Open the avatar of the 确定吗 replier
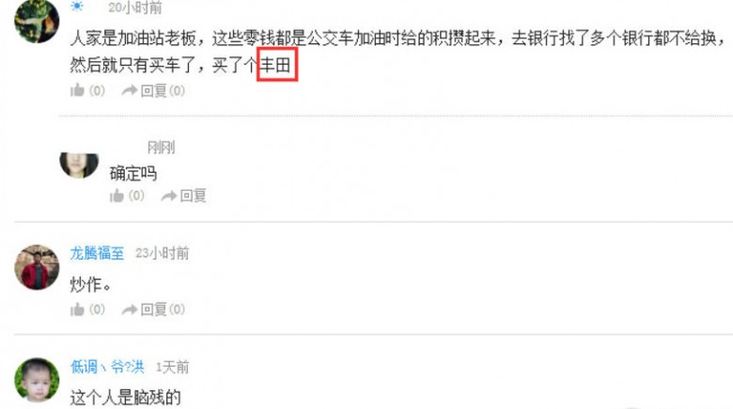 79,165
